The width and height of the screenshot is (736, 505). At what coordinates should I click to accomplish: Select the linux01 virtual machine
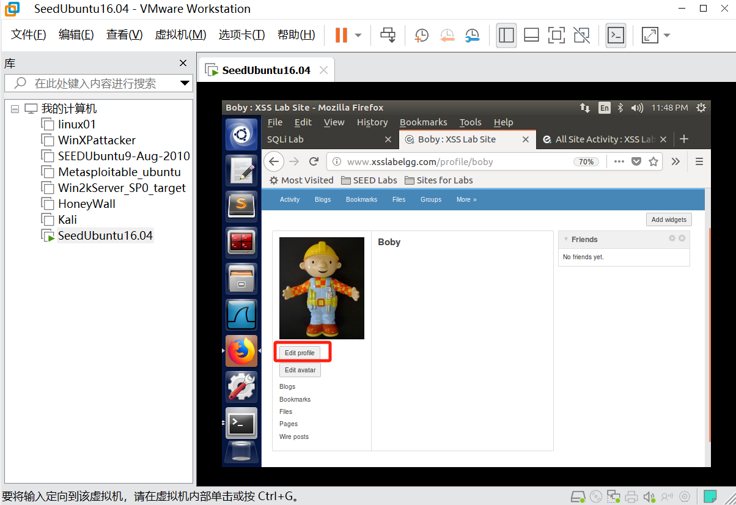tap(77, 124)
